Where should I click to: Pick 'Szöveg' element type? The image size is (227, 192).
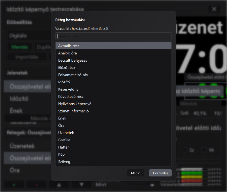click(113, 162)
